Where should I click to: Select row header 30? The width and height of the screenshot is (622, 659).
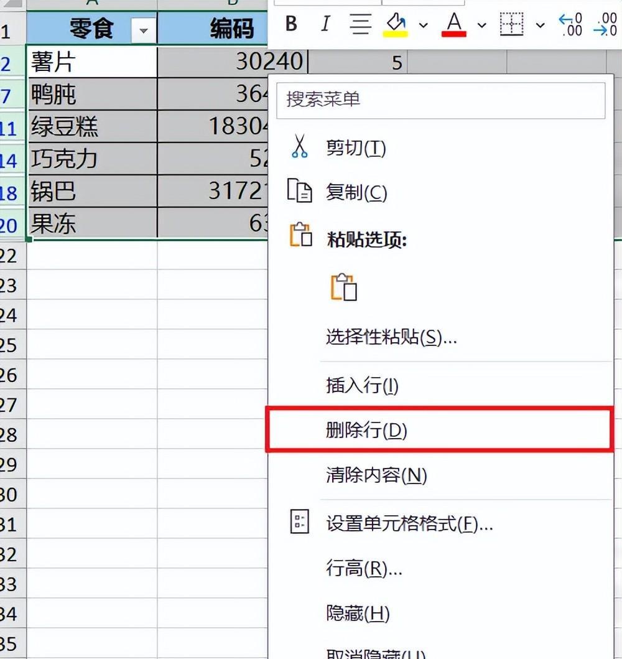(x=12, y=494)
